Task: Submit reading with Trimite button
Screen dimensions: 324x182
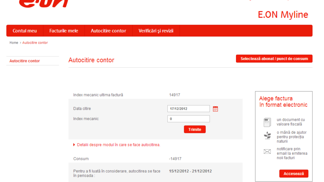Action: click(195, 129)
